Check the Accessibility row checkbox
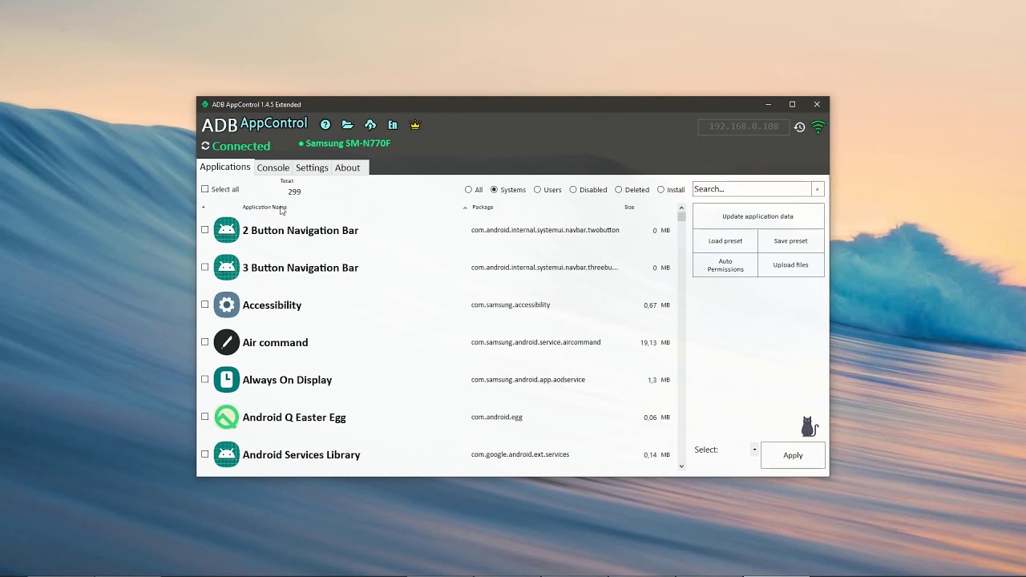Screen dimensions: 1026x577 point(205,305)
